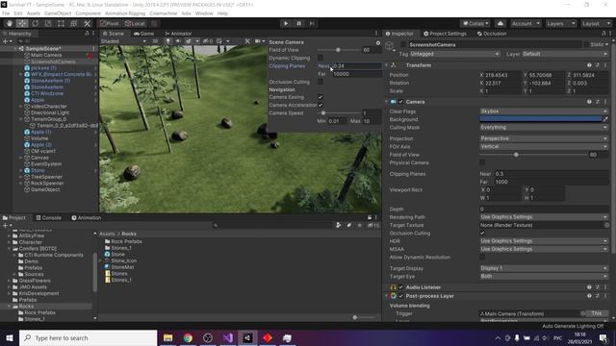The width and height of the screenshot is (616, 346).
Task: Open the Tag dropdown
Action: pyautogui.click(x=455, y=54)
